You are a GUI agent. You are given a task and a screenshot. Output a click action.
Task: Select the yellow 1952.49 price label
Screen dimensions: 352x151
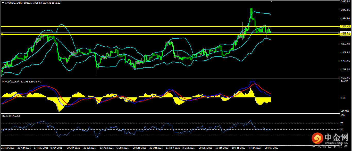345,26
